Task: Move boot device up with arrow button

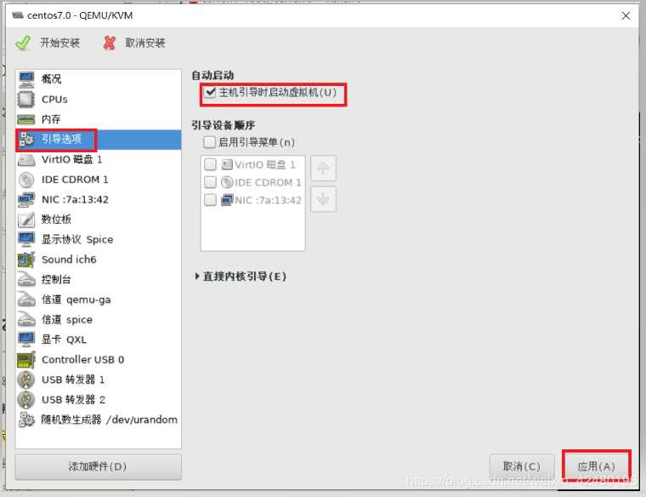Action: click(x=323, y=168)
